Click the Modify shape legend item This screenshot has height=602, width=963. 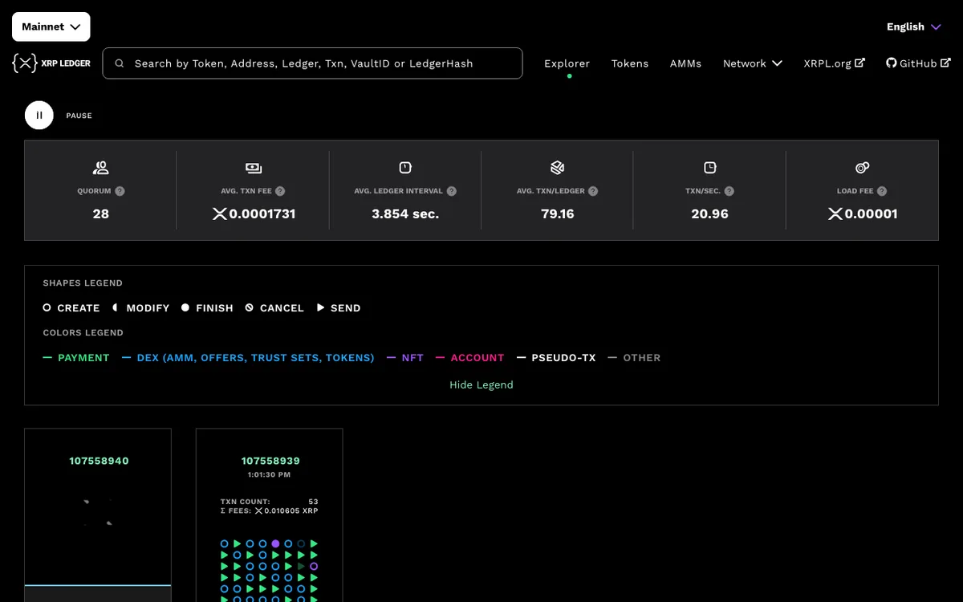coord(140,308)
